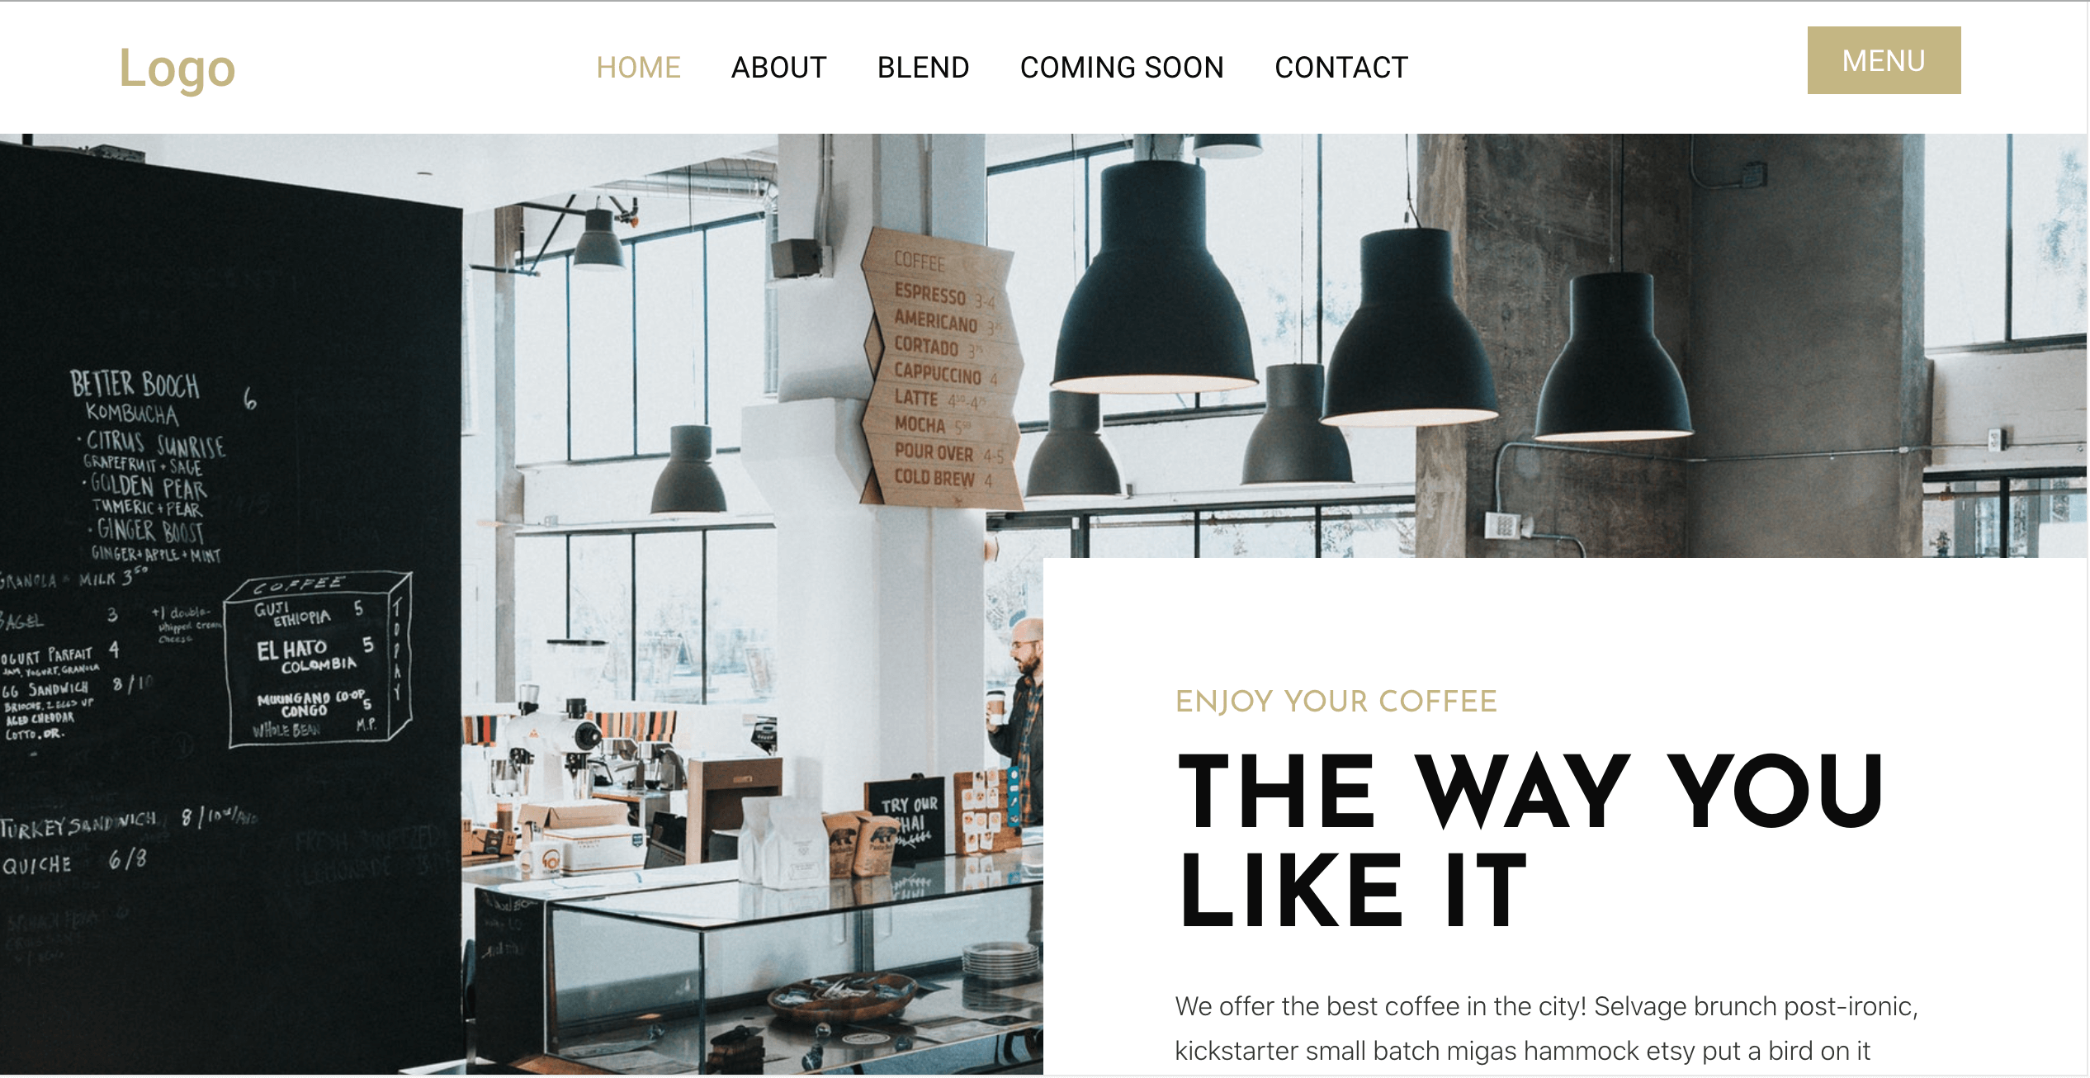Go to the ABOUT page
Image resolution: width=2090 pixels, height=1078 pixels.
point(779,68)
